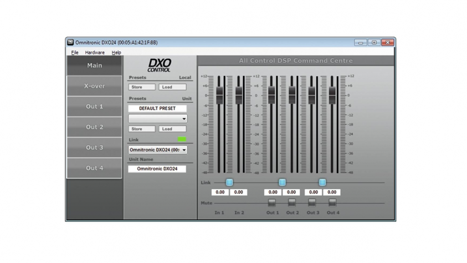Toggle the Out 1/Out 2 link button
The height and width of the screenshot is (263, 467).
pos(282,182)
